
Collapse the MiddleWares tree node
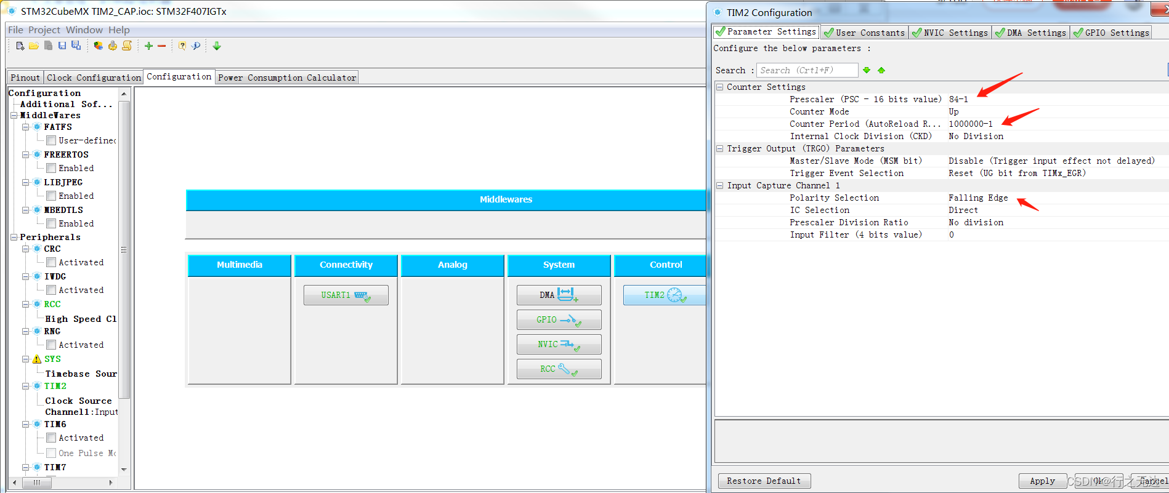14,115
